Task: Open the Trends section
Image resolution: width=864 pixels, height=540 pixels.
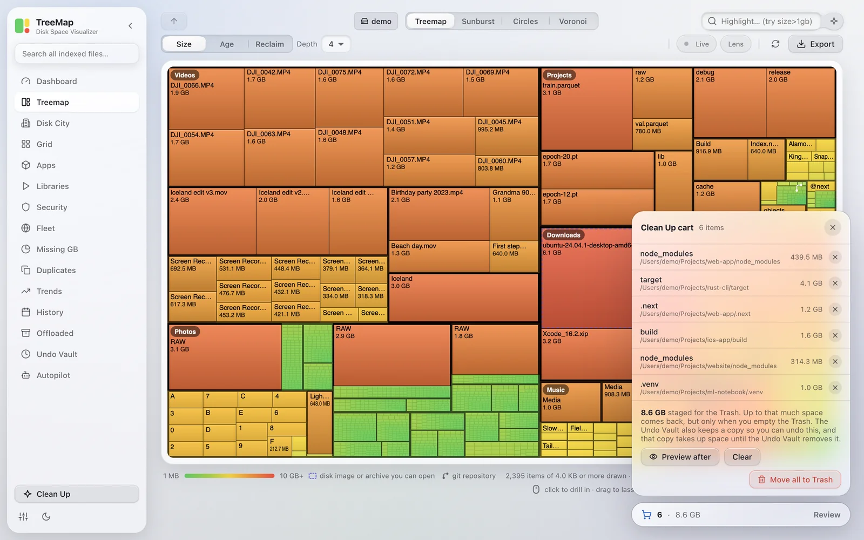Action: tap(77, 292)
